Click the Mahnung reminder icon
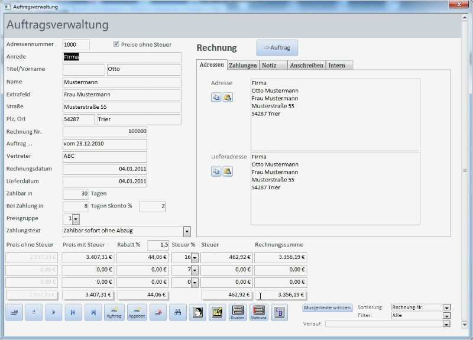Image resolution: width=473 pixels, height=340 pixels. [x=258, y=312]
